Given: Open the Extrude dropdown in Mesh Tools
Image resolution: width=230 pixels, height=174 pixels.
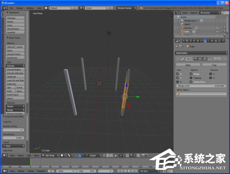Looking at the screenshot, I should pos(15,66).
